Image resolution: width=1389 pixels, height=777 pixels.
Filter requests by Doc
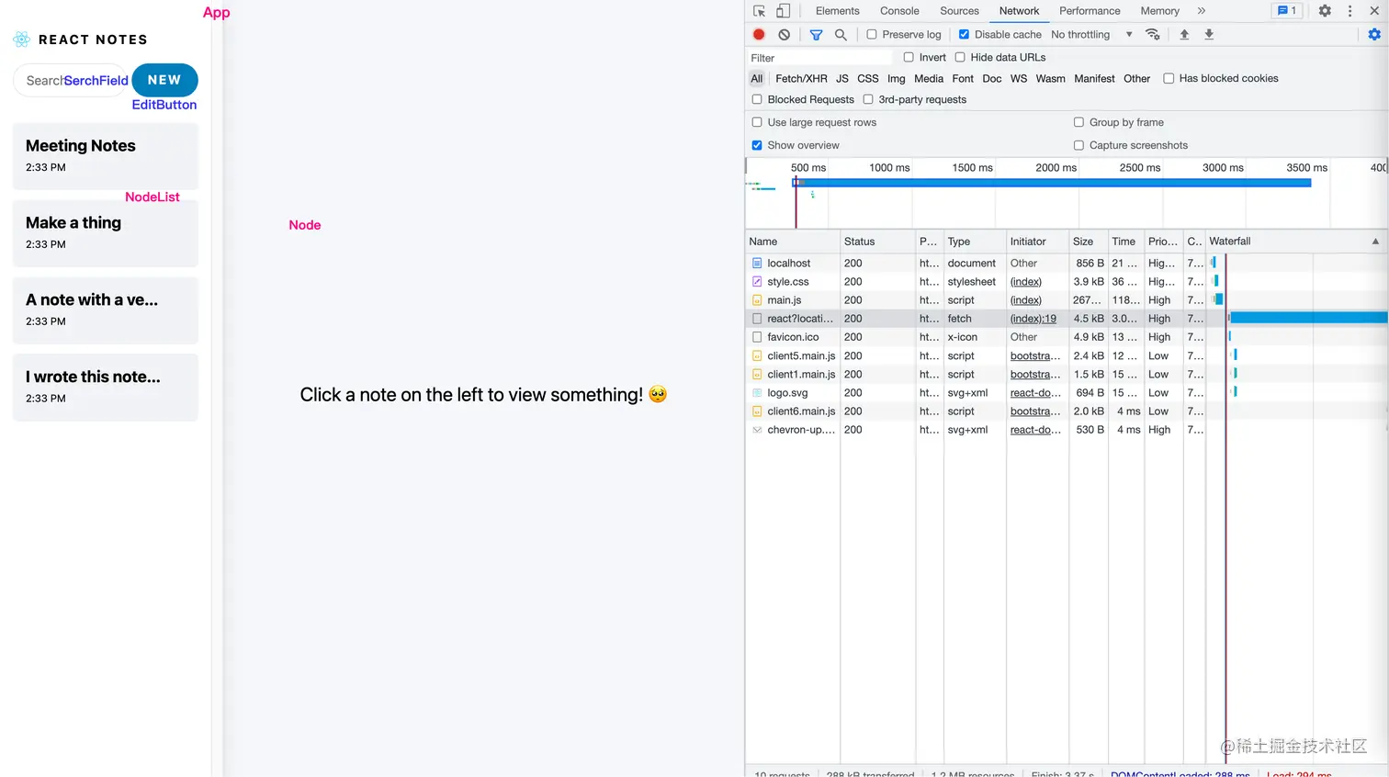(992, 78)
